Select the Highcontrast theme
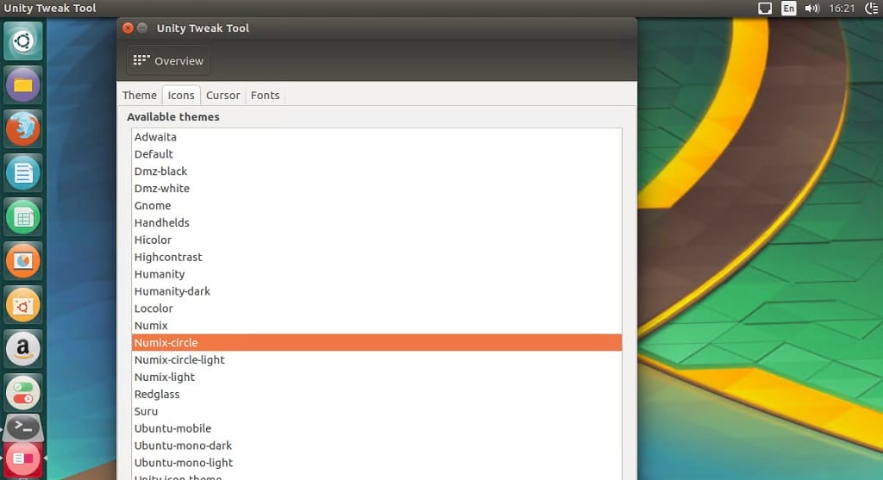This screenshot has width=883, height=480. coord(377,257)
